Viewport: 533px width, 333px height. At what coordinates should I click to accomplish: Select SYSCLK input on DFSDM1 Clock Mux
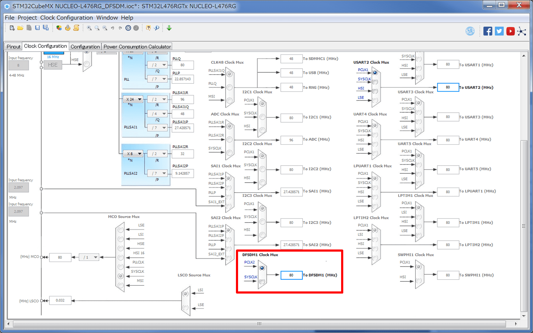[x=262, y=282]
